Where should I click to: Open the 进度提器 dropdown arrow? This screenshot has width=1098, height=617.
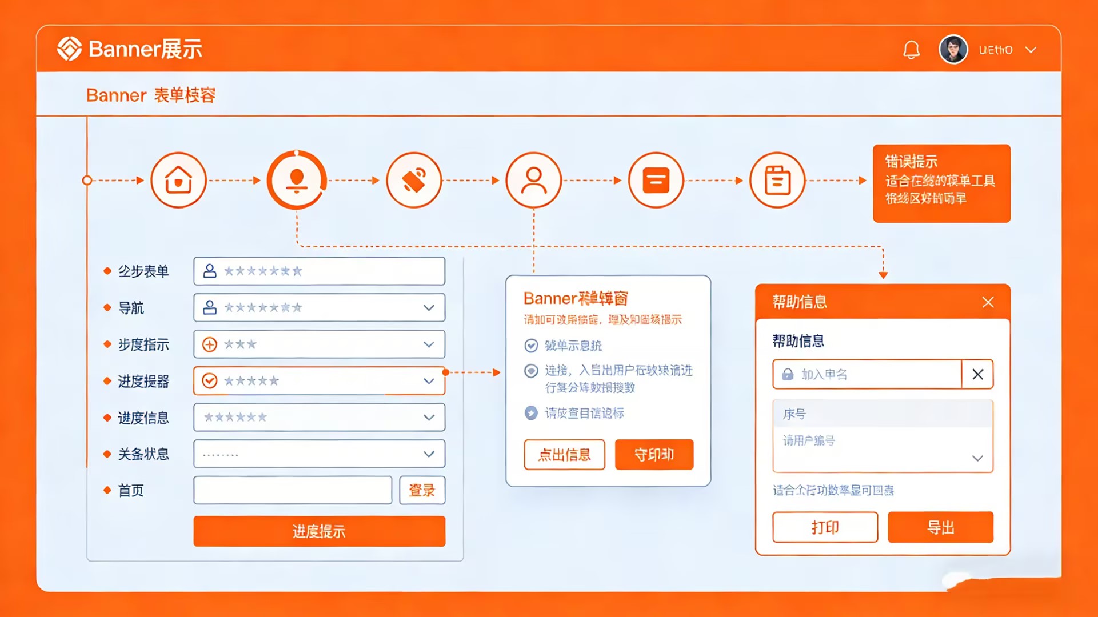pyautogui.click(x=429, y=381)
